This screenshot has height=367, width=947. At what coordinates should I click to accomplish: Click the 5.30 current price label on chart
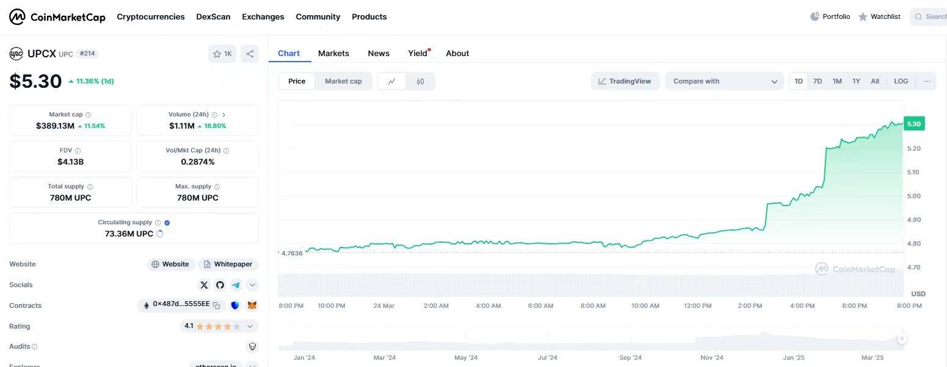(914, 124)
